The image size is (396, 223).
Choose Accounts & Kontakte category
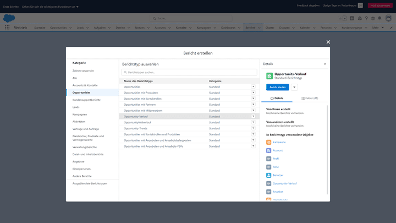click(x=85, y=85)
